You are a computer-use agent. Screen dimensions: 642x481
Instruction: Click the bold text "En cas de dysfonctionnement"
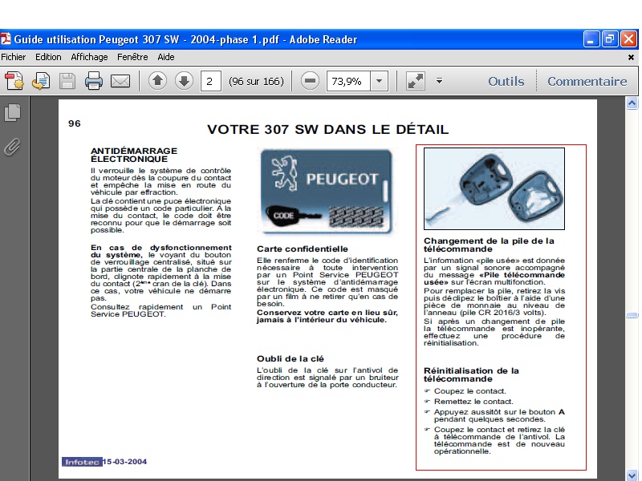tap(161, 248)
